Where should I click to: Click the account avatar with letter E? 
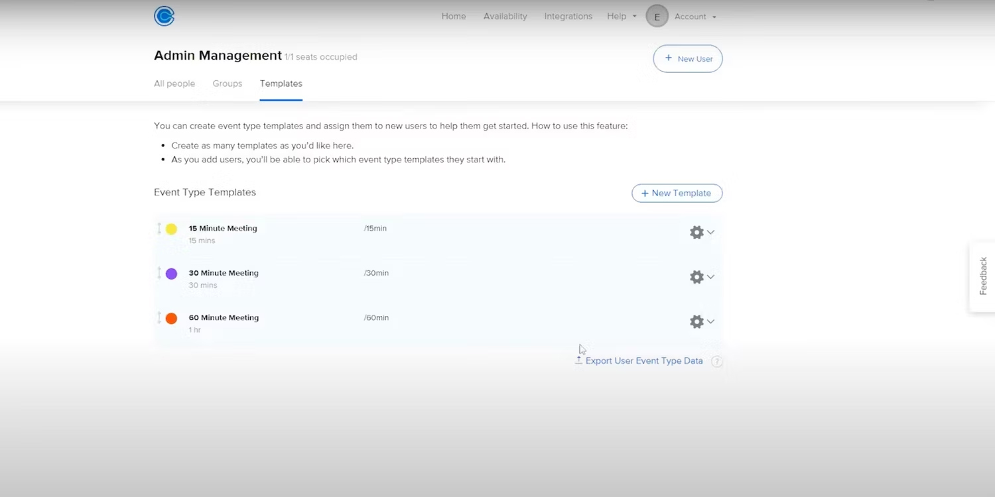(657, 16)
